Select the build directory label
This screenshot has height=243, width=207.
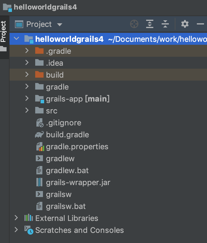coord(55,75)
